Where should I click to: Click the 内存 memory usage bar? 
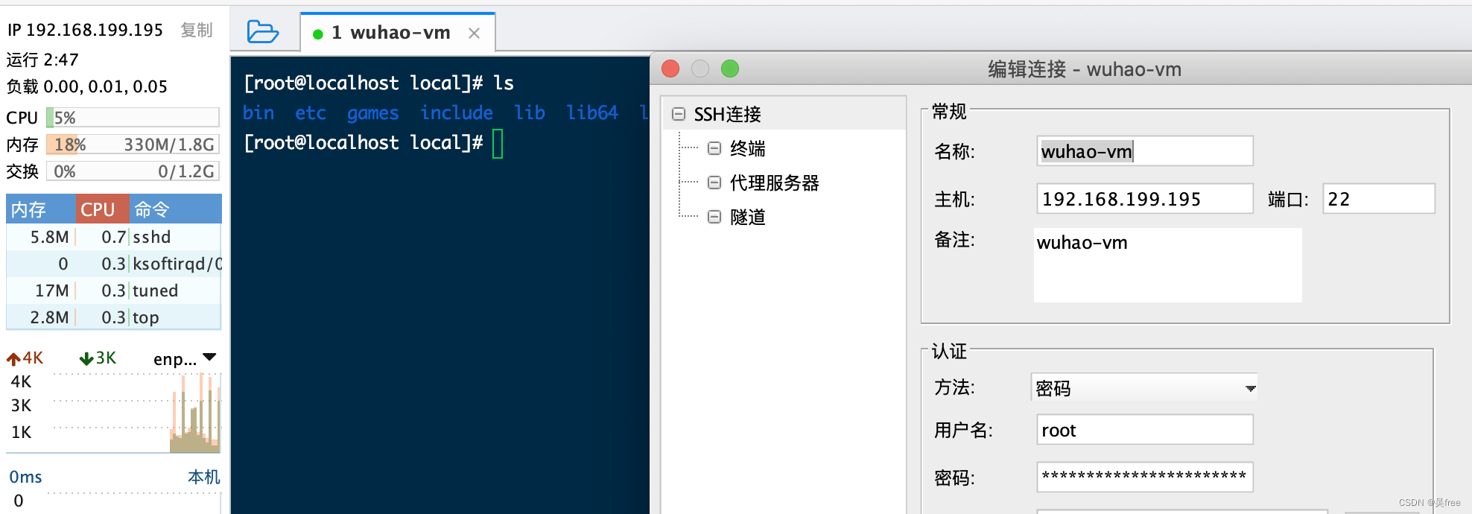(x=133, y=145)
